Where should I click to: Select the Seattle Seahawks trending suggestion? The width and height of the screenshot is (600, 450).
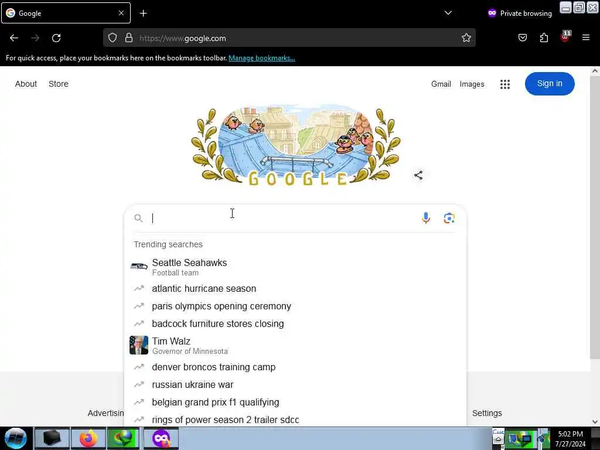295,267
